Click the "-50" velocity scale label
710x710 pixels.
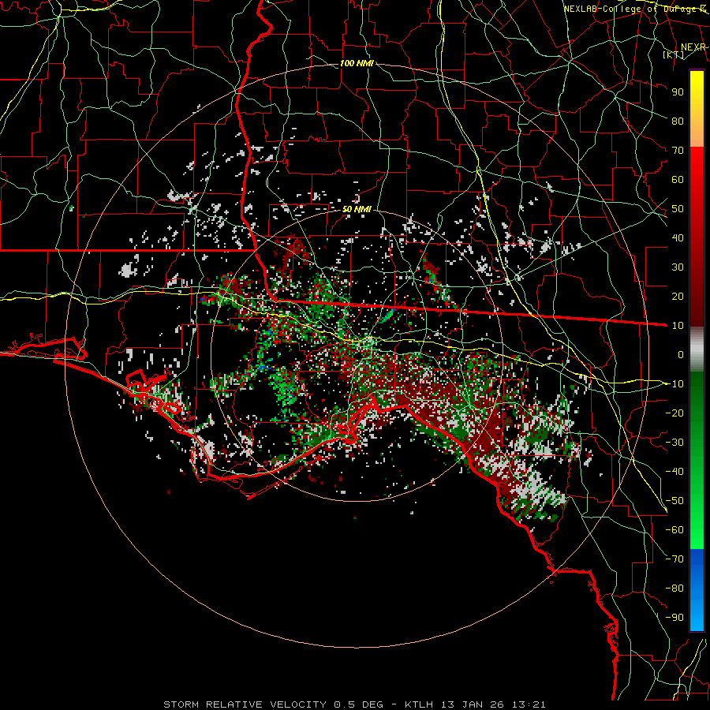674,500
